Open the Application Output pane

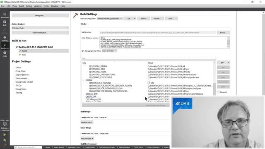(73, 147)
